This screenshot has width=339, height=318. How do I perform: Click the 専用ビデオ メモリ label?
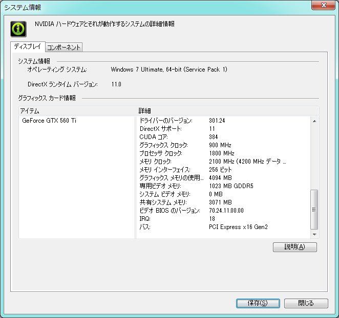pos(160,186)
